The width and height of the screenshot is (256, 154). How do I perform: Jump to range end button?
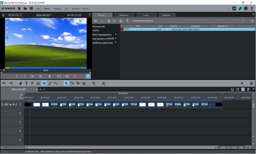67,76
